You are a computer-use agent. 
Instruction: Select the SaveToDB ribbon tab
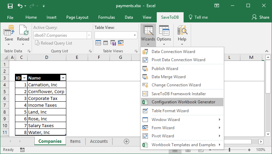(170, 17)
